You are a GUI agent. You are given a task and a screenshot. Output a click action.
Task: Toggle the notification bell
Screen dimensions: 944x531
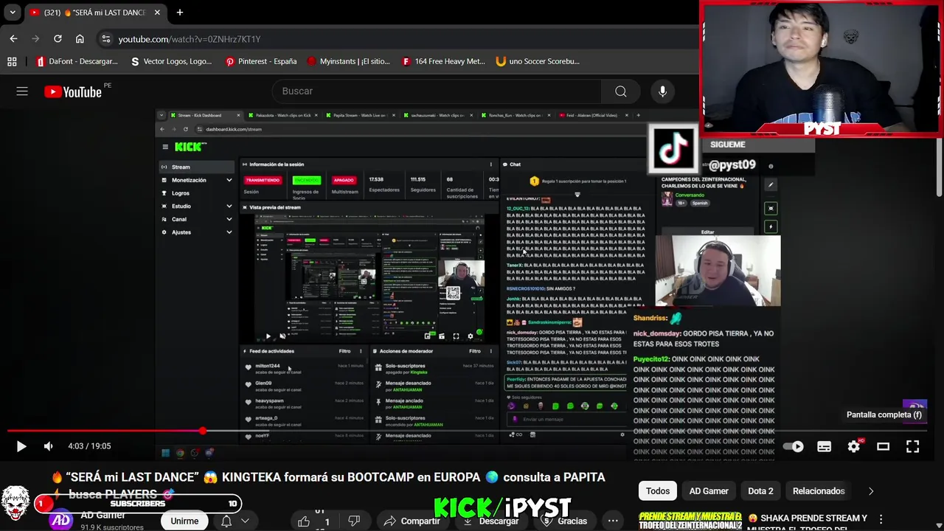pyautogui.click(x=226, y=521)
